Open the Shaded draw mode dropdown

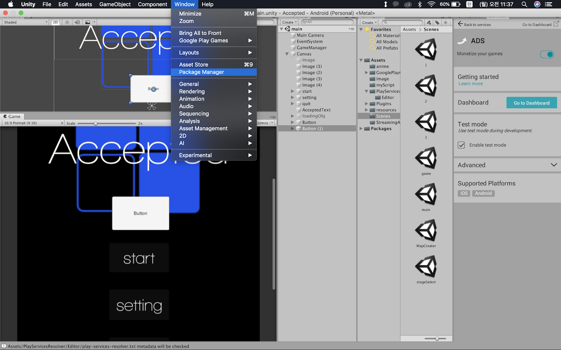point(25,22)
